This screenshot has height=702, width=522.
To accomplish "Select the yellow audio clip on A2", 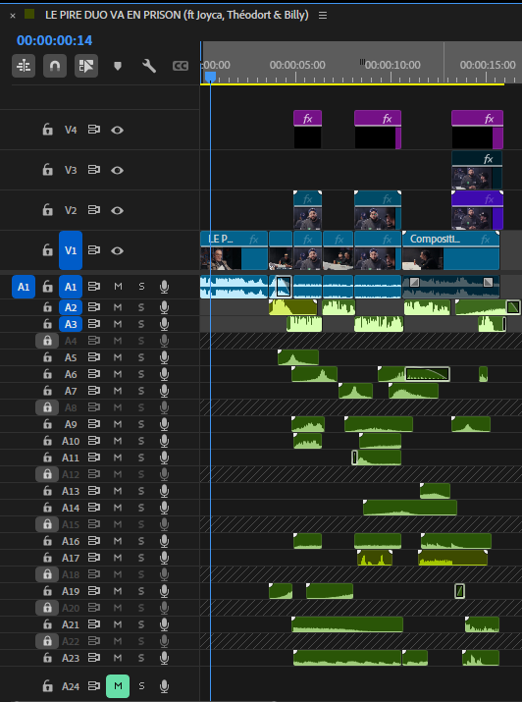I will click(293, 307).
